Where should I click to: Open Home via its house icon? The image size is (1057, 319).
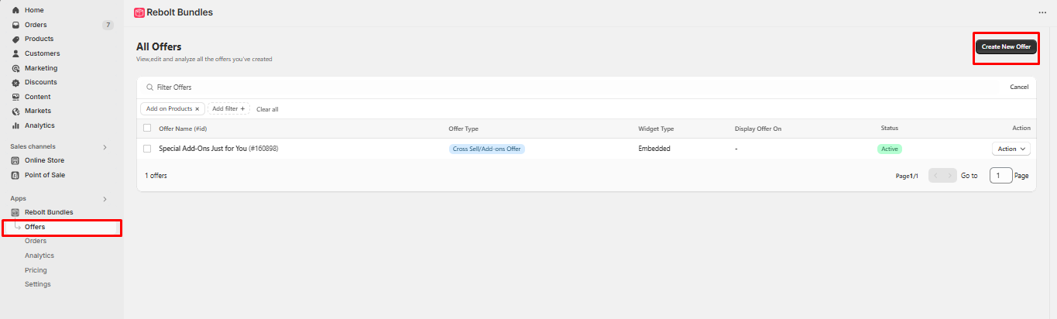click(x=15, y=10)
